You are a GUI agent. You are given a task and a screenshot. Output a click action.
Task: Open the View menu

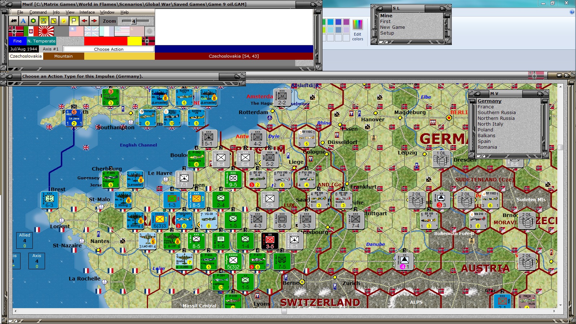point(70,12)
